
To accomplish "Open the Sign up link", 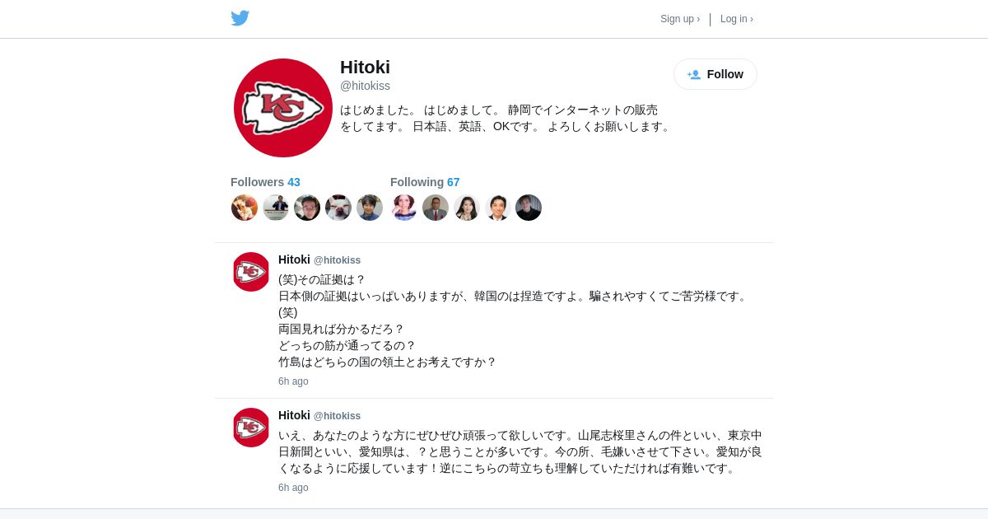I will (x=680, y=19).
